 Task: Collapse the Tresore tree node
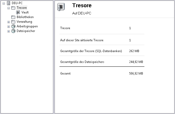click(8, 8)
